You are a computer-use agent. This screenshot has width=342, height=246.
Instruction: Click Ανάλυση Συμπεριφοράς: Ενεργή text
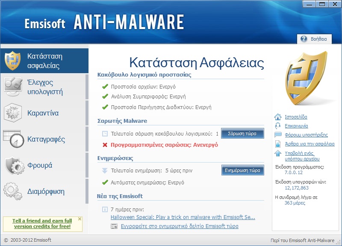tap(148, 97)
